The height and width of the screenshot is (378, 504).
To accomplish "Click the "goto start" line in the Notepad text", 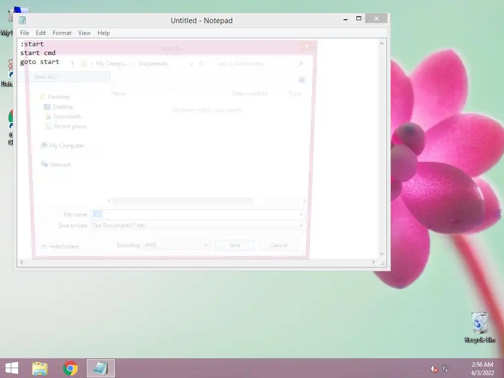I will (x=40, y=62).
